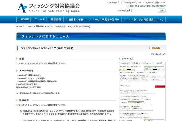Open the HOME navigation tab
Viewport: 182px width, 121px height.
(24, 19)
